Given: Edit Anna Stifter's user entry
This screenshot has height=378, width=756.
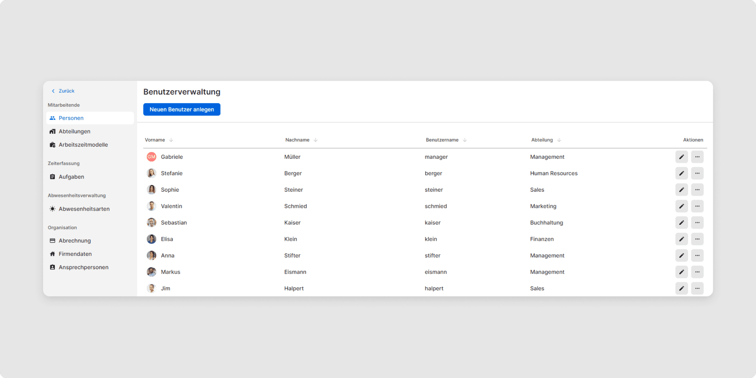Looking at the screenshot, I should (x=682, y=256).
